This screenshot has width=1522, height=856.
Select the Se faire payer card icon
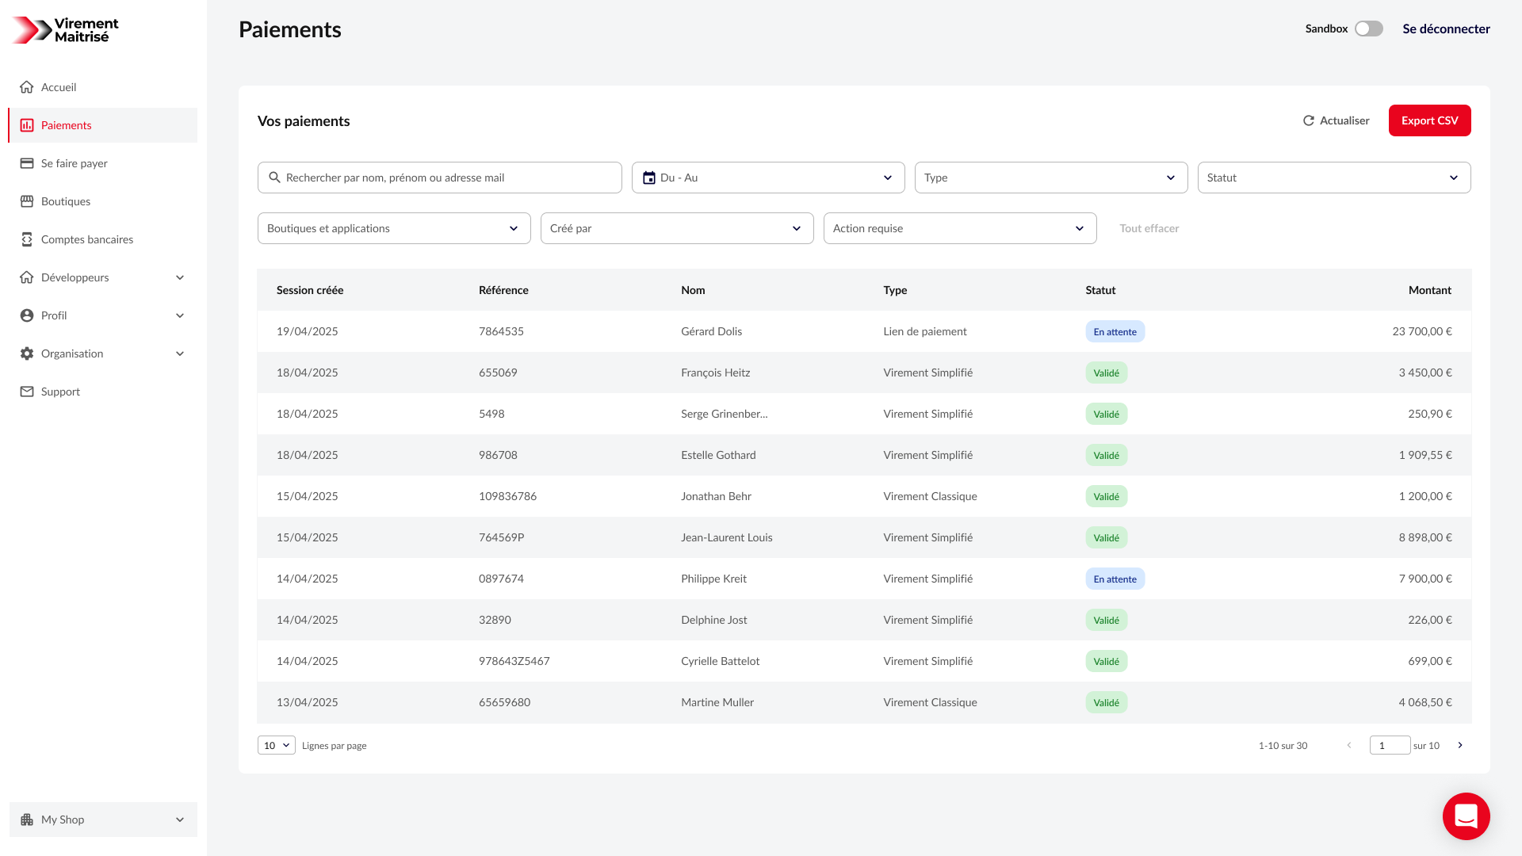tap(27, 163)
